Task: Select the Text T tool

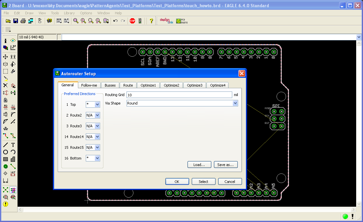Action: (13, 145)
